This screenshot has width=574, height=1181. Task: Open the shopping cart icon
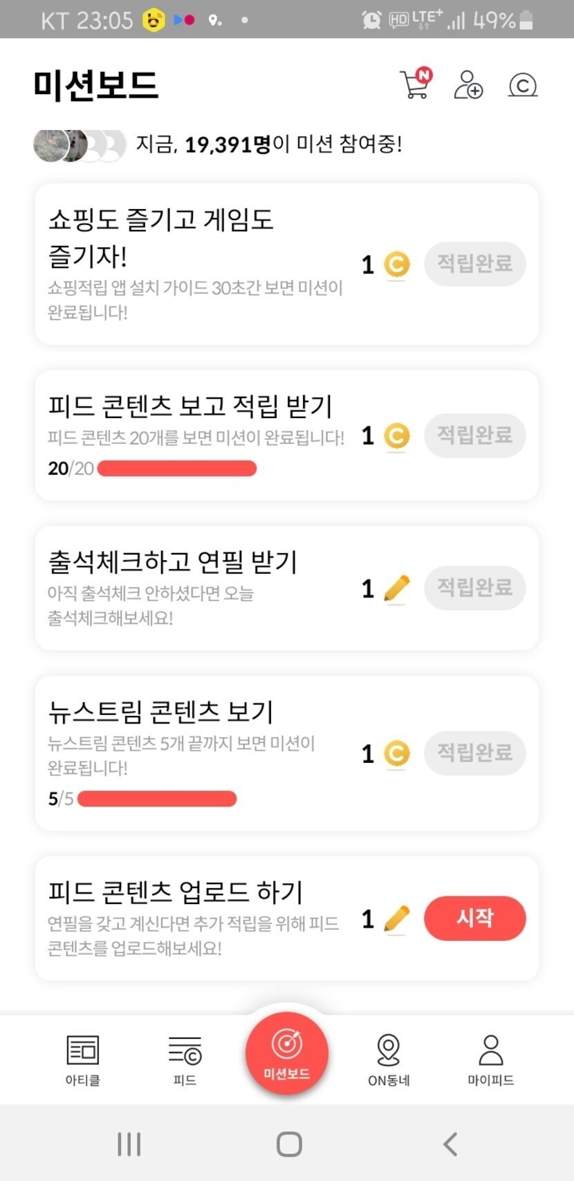click(x=415, y=84)
